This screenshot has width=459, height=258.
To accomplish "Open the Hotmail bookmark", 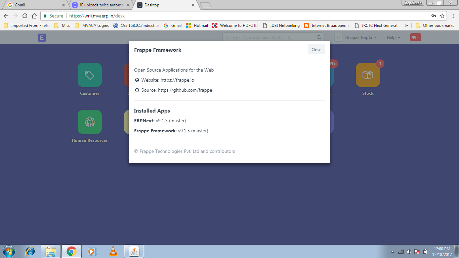I will click(x=197, y=25).
